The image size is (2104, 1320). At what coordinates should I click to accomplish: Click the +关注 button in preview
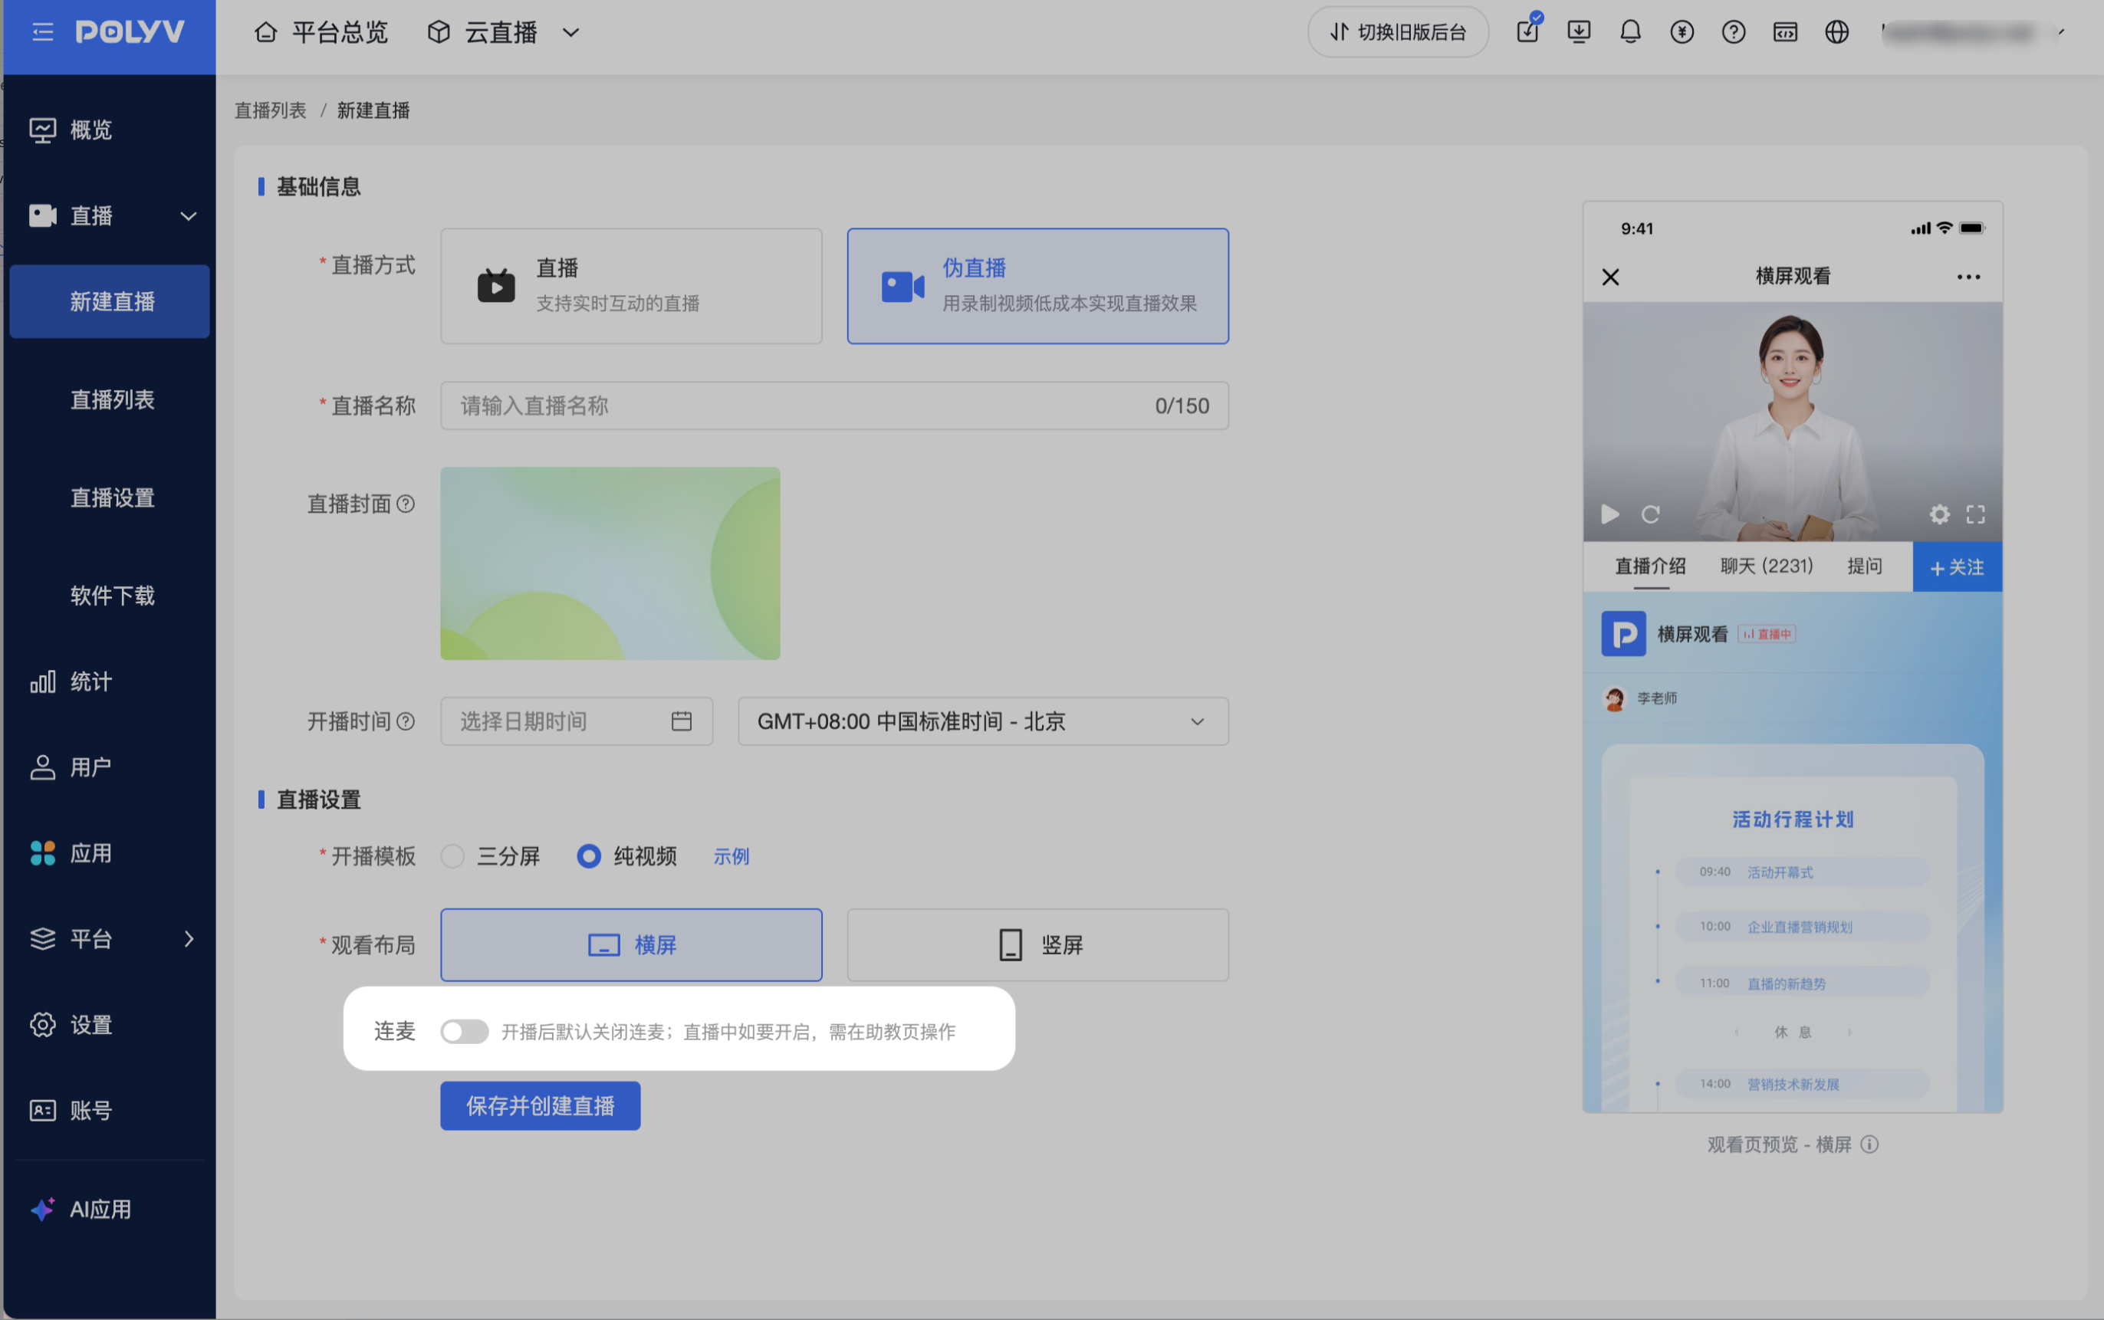(x=1958, y=567)
